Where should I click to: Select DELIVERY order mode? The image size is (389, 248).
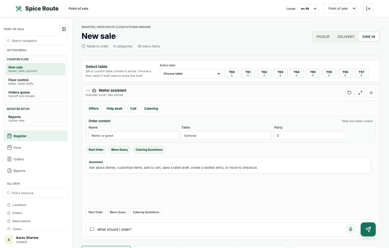click(x=346, y=37)
